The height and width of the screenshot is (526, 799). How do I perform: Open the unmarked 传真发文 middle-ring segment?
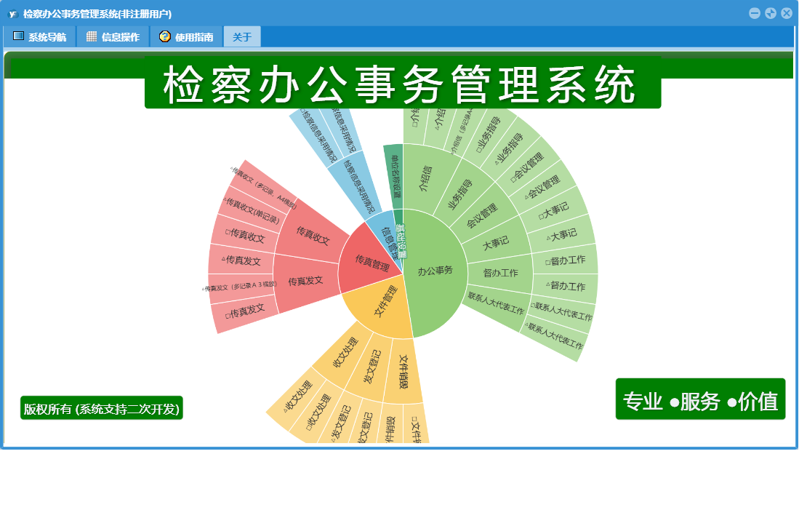pos(306,282)
